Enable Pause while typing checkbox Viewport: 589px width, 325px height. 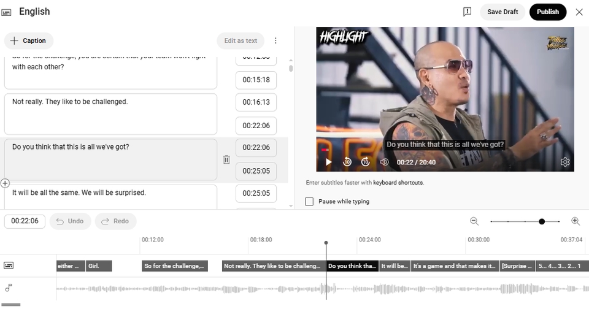click(x=309, y=202)
